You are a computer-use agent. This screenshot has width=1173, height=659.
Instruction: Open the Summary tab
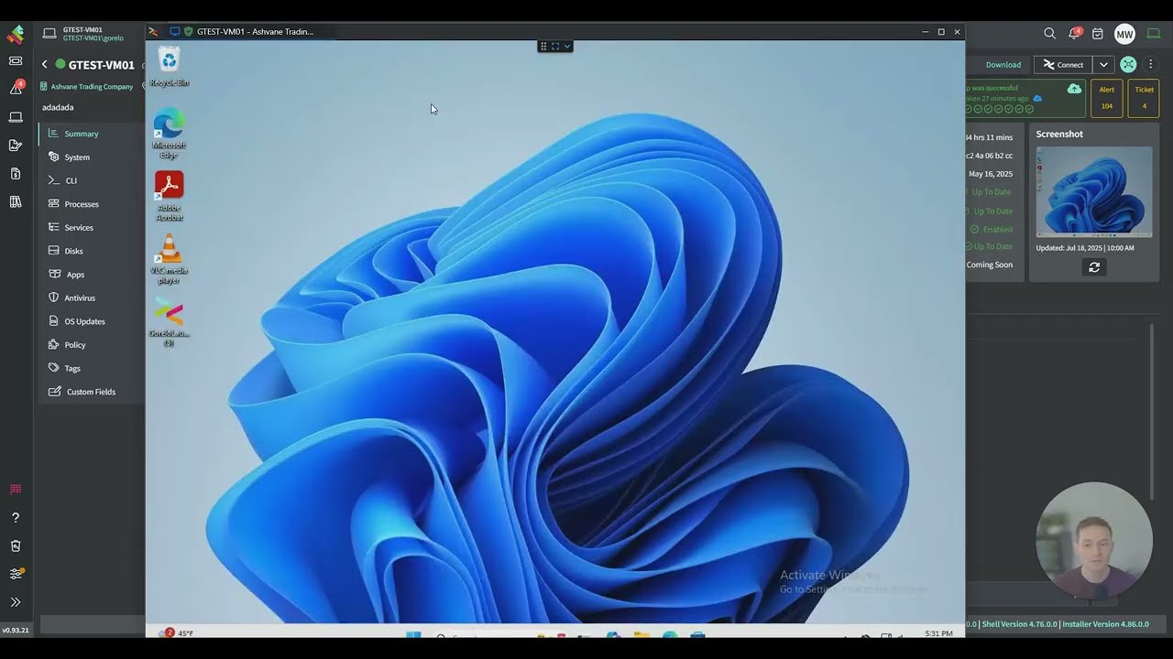point(91,134)
